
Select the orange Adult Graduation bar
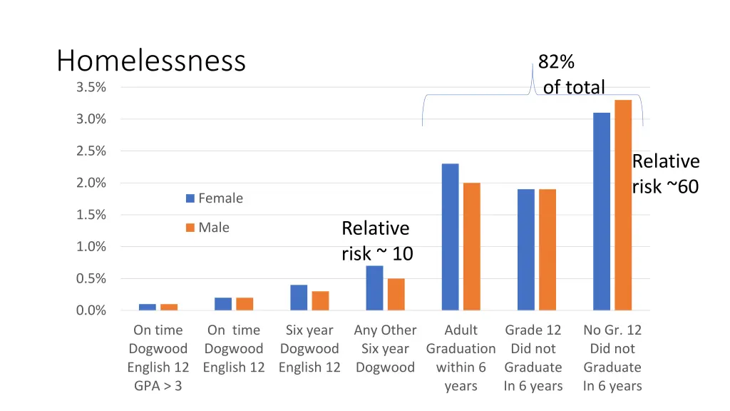pyautogui.click(x=471, y=246)
